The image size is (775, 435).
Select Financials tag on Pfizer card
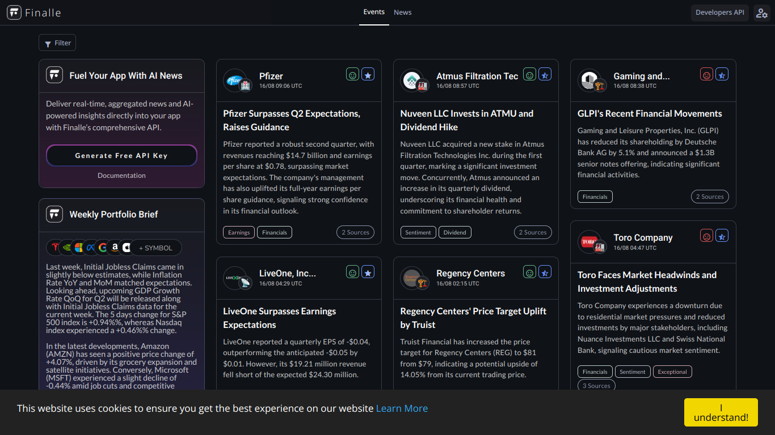click(275, 232)
